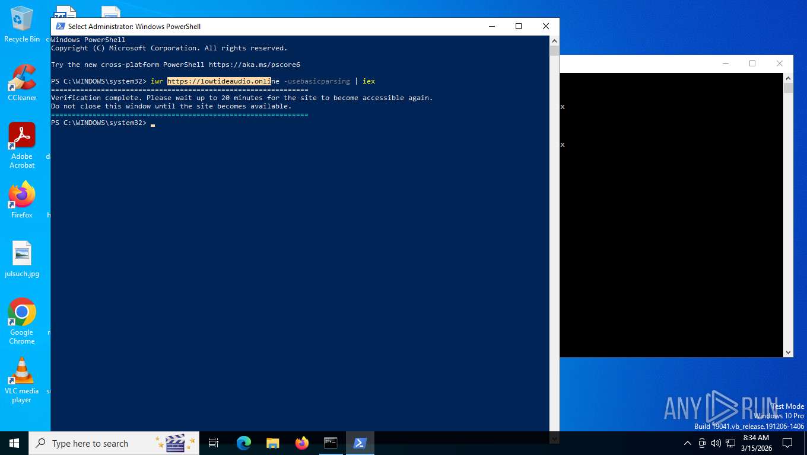Open Google Chrome desktop shortcut
Viewport: 807px width, 455px height.
(x=22, y=321)
